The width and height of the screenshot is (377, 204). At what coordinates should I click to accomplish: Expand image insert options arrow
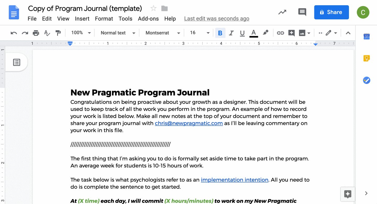tap(309, 33)
